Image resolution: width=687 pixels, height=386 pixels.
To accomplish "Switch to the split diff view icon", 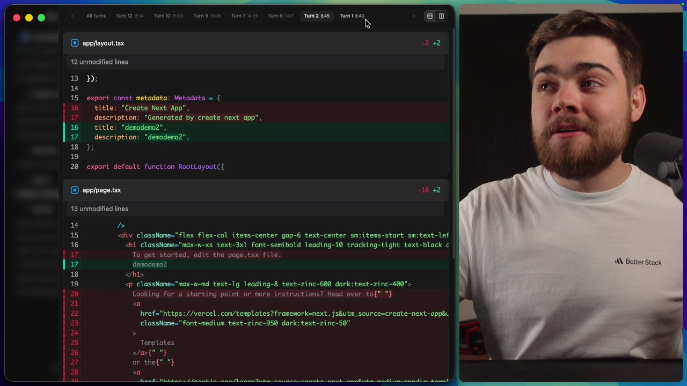I will 441,16.
